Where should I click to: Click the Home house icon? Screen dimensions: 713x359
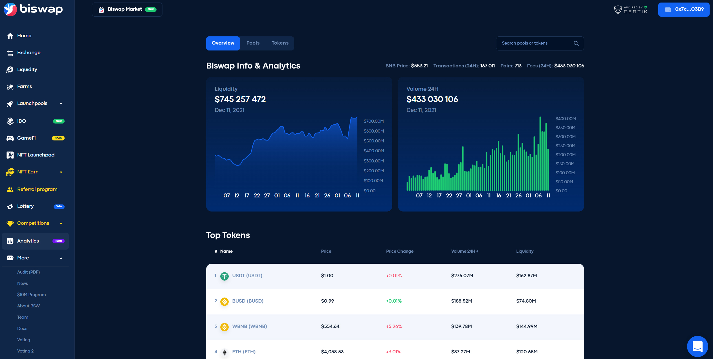[10, 36]
